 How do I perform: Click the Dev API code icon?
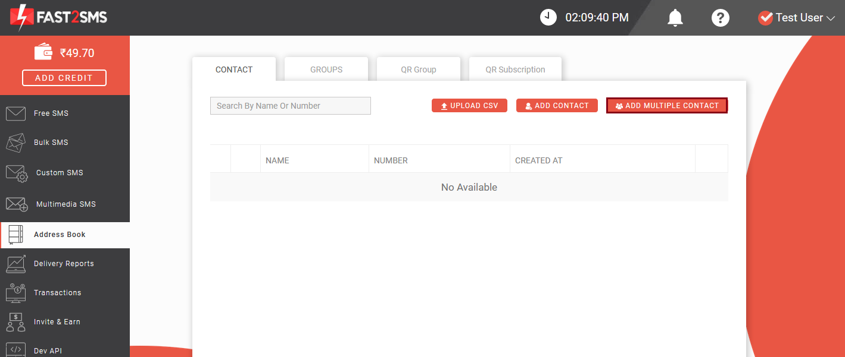15,350
